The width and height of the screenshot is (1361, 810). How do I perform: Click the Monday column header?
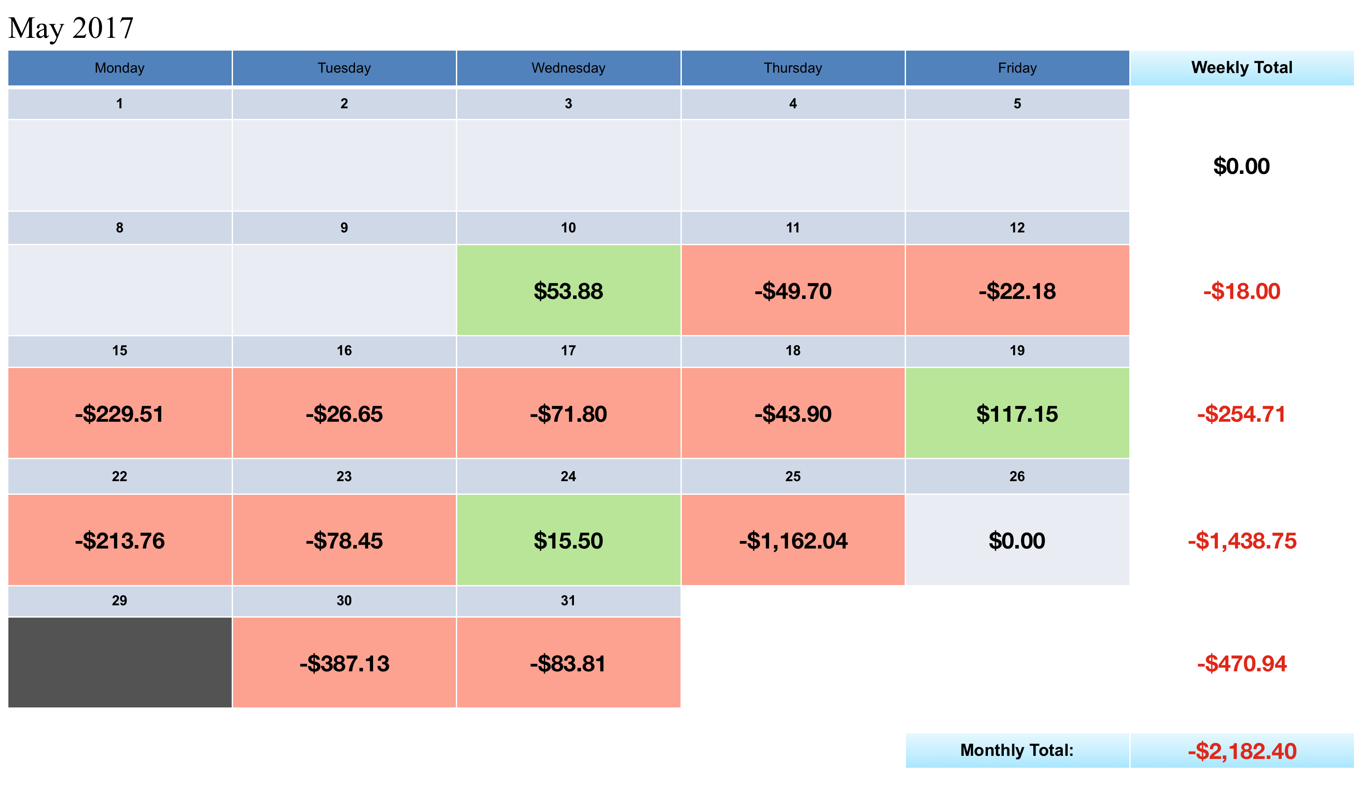[x=120, y=68]
